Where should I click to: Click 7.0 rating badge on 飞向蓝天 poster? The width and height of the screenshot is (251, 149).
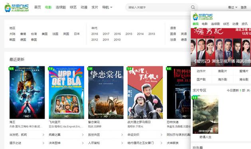click(x=51, y=69)
